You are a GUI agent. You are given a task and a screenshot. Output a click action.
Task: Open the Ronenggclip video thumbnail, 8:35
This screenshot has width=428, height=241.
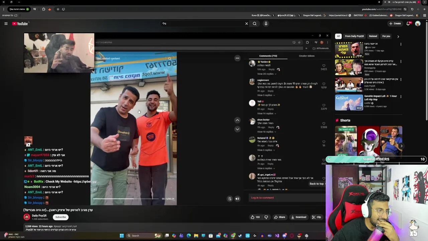tap(349, 67)
